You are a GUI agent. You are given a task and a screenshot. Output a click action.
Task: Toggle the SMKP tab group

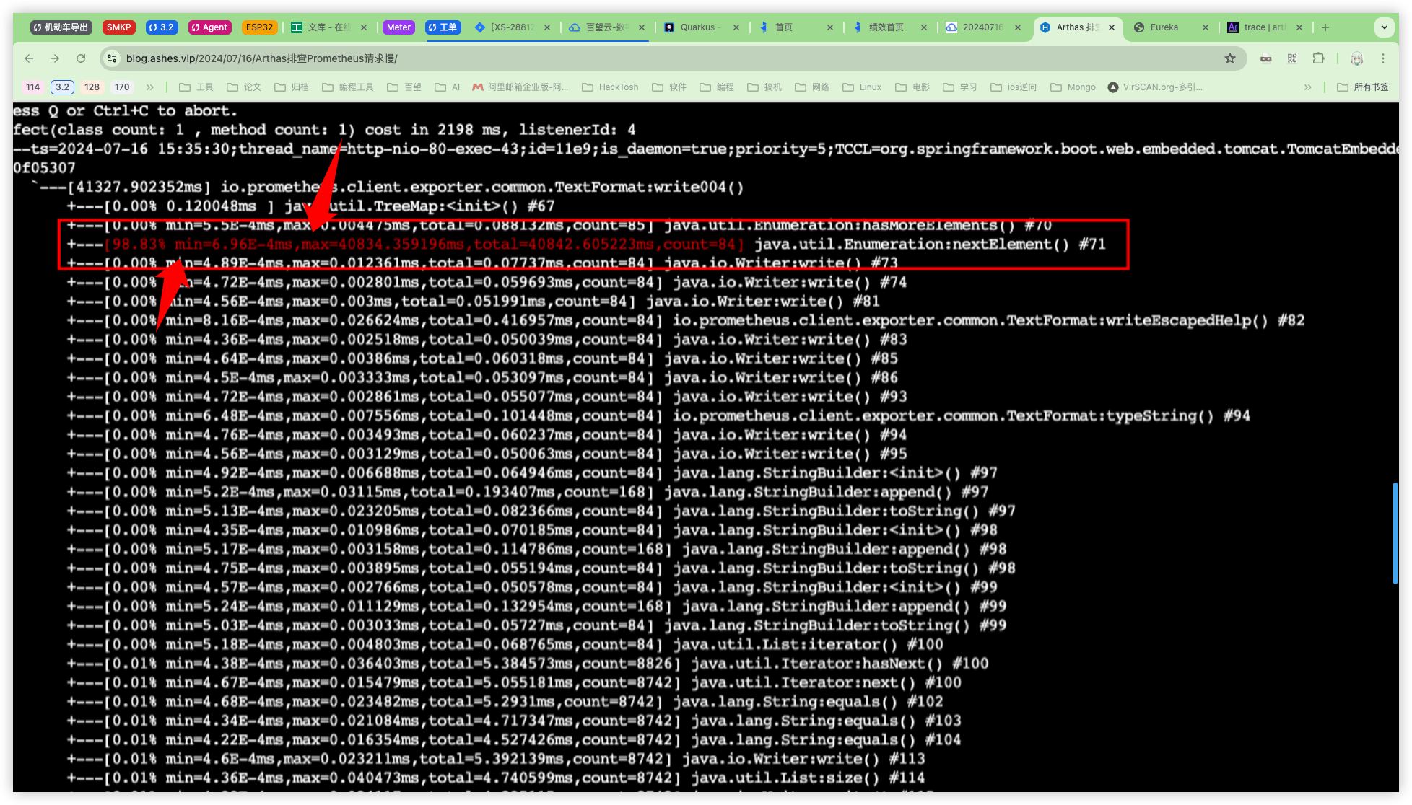(118, 27)
